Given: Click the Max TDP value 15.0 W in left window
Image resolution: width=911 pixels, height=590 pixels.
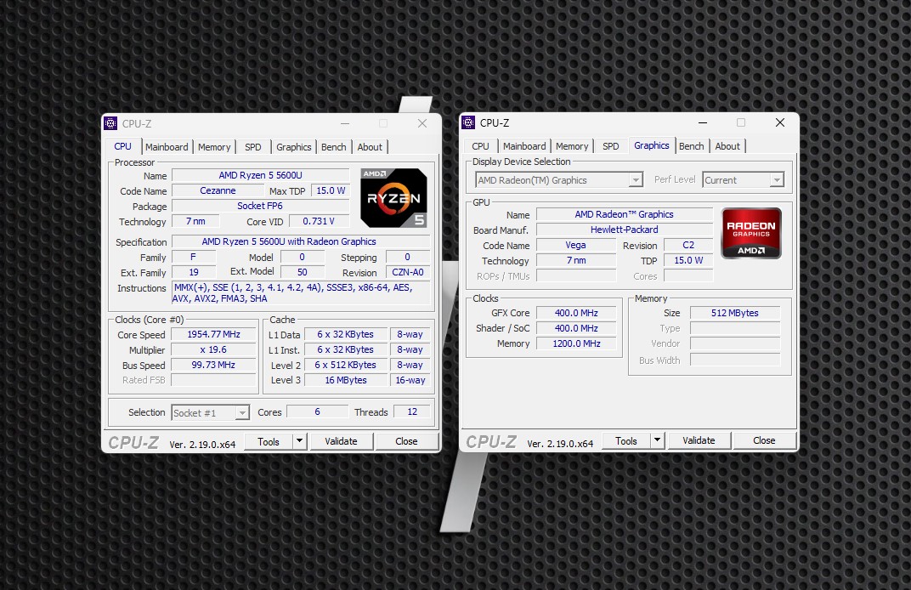Looking at the screenshot, I should point(331,190).
